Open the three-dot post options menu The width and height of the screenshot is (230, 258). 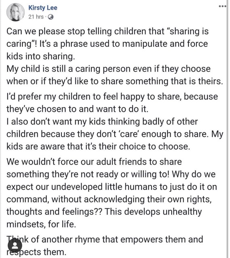(222, 6)
